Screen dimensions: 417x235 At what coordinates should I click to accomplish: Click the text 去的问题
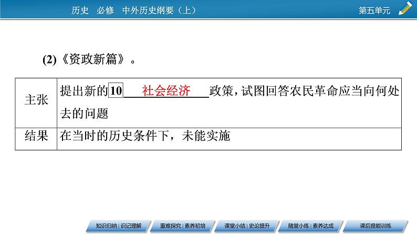85,114
